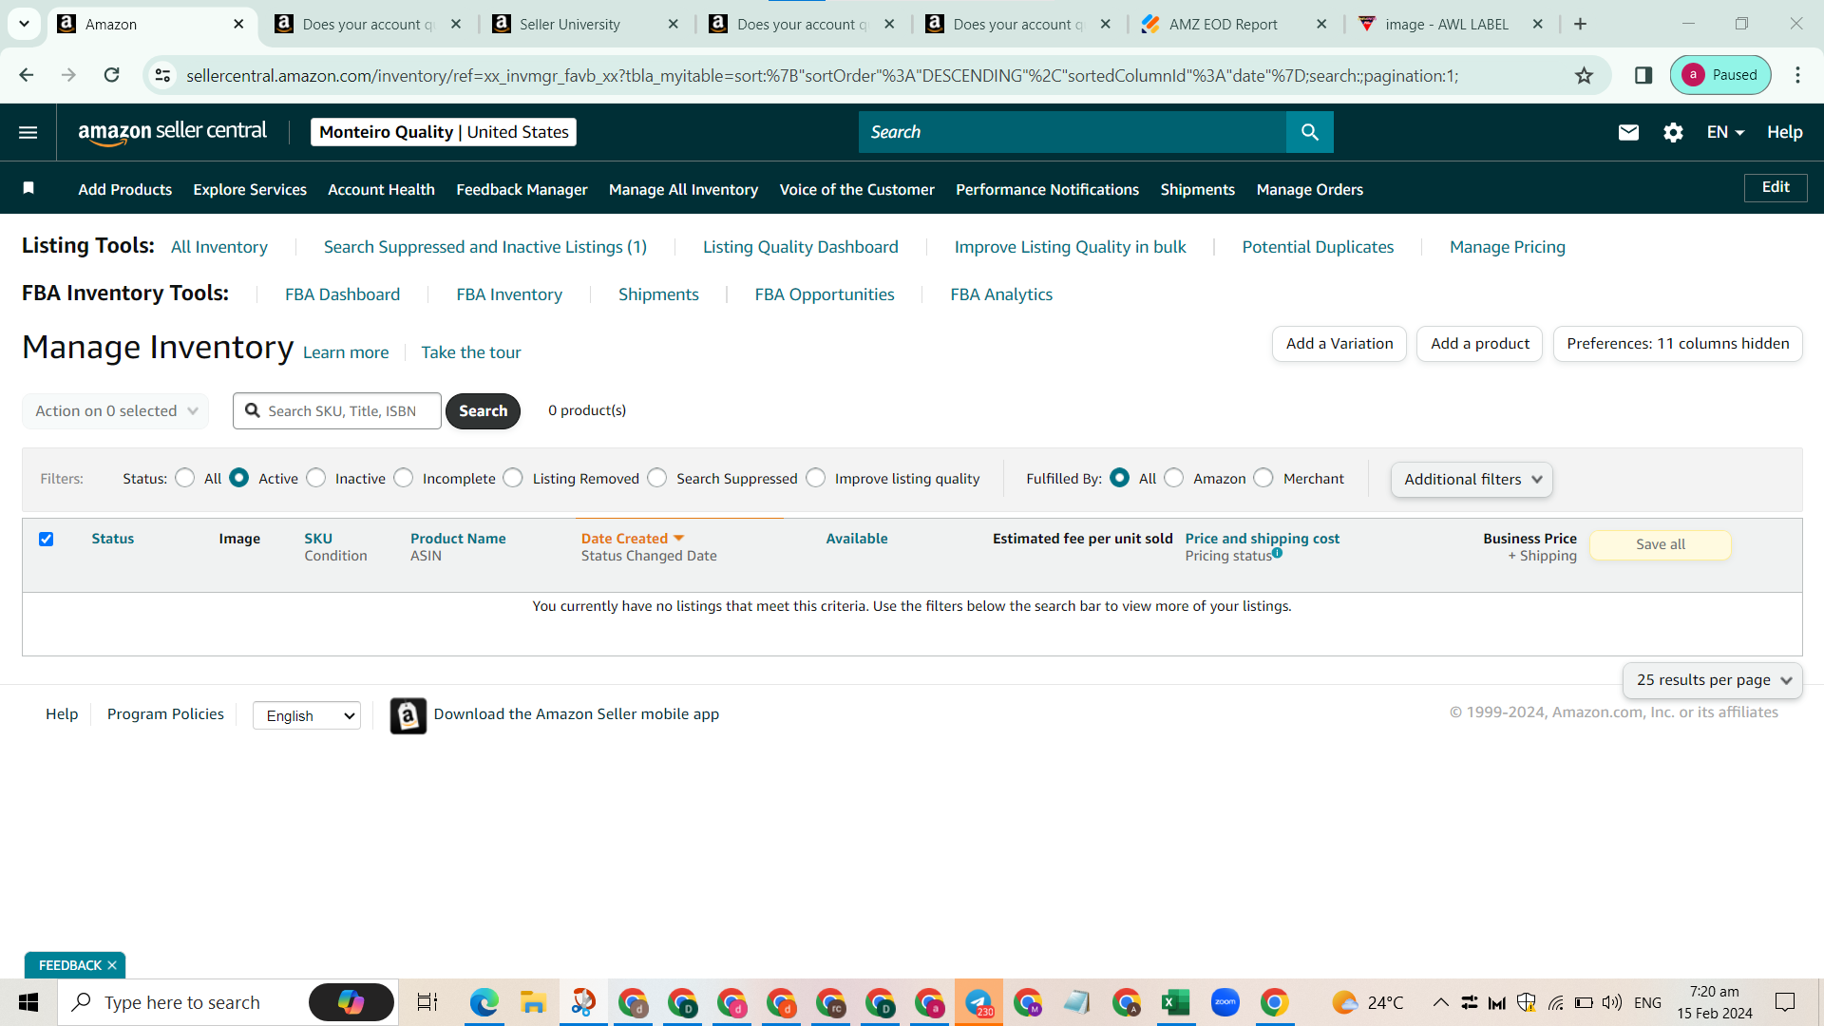Open Account Health in the nav bar

coord(381,189)
